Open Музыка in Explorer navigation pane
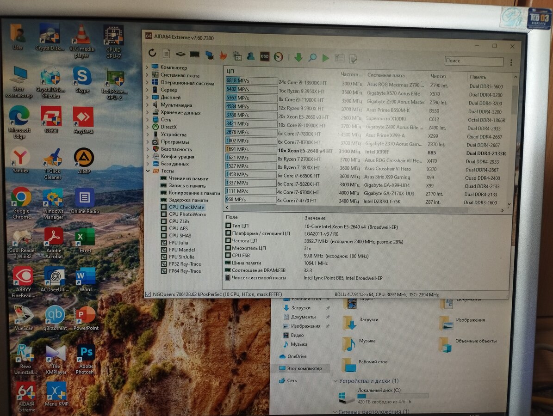 click(x=299, y=344)
